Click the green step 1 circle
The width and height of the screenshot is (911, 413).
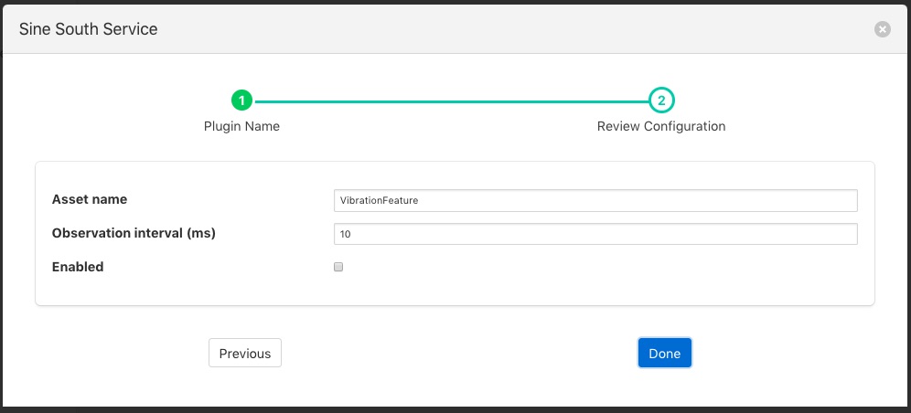pyautogui.click(x=241, y=101)
